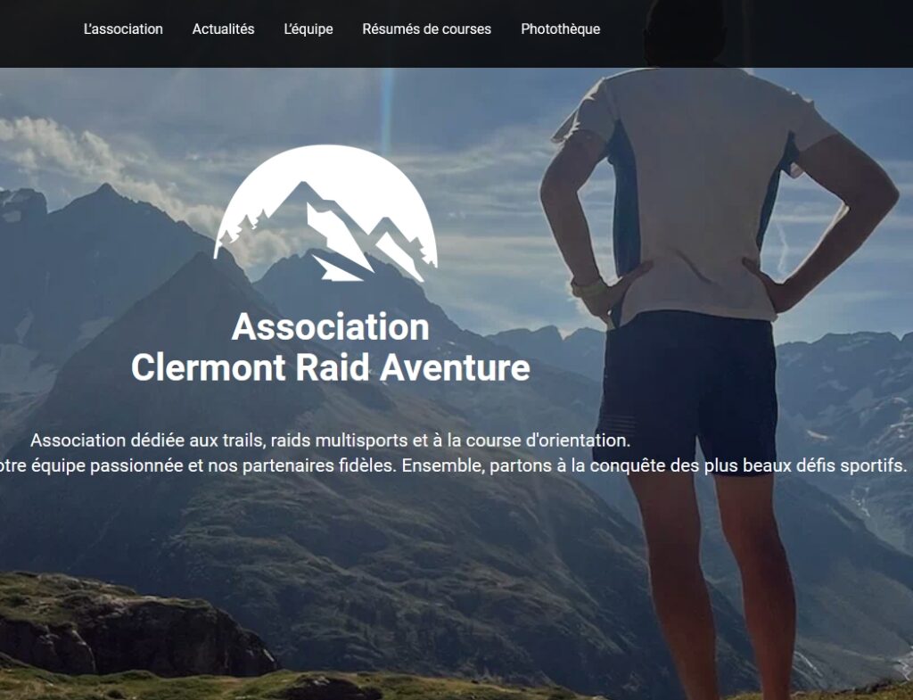This screenshot has width=913, height=700.
Task: Click the runner's dark shorts
Action: coord(689,391)
